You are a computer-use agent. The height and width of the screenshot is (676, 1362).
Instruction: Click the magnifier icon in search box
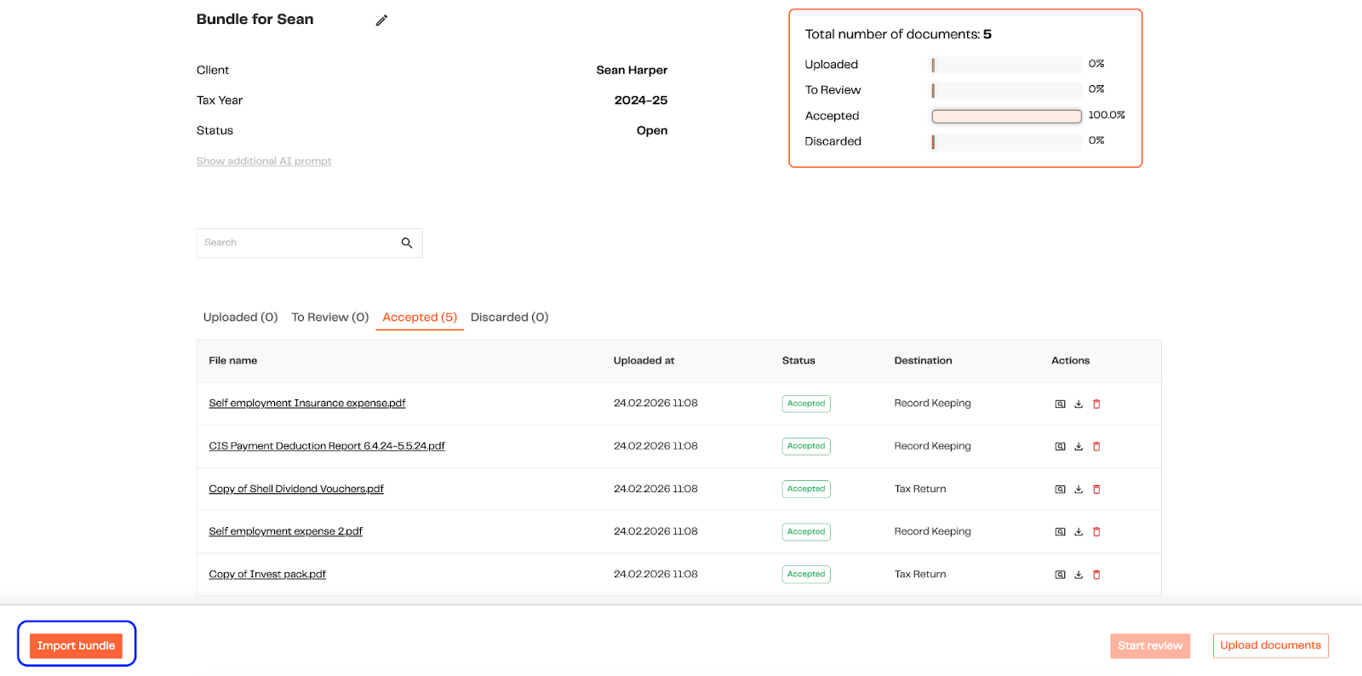point(407,243)
